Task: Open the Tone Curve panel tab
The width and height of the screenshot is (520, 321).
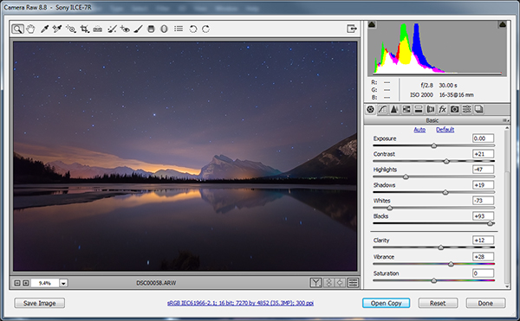Action: coord(382,109)
